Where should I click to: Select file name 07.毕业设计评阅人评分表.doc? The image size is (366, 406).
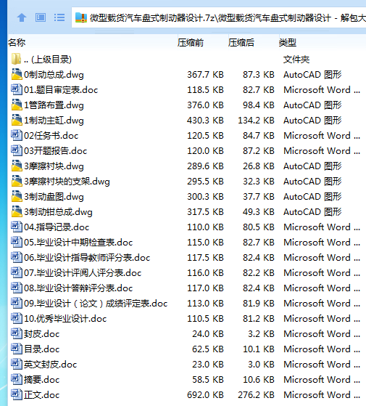83,273
